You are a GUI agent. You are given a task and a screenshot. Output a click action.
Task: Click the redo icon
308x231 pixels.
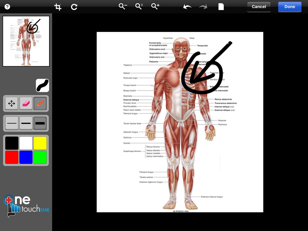click(x=203, y=7)
